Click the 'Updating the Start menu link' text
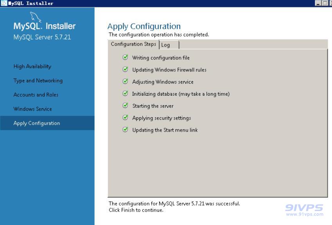 165,130
